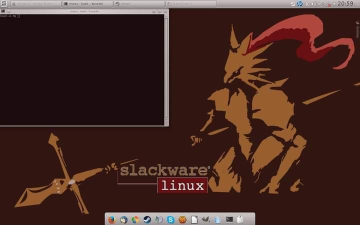Switch to the Mozilla Firefox taskbar entry
The image size is (360, 225).
tap(35, 3)
